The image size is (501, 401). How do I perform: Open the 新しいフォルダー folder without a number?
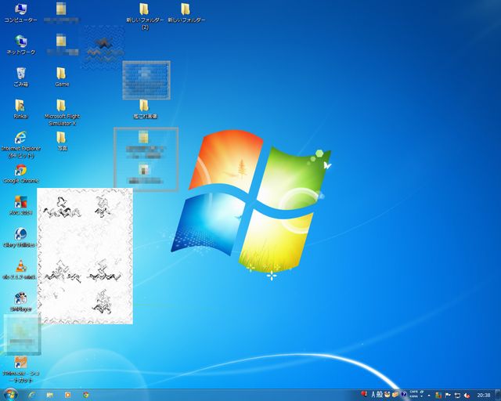click(x=186, y=13)
